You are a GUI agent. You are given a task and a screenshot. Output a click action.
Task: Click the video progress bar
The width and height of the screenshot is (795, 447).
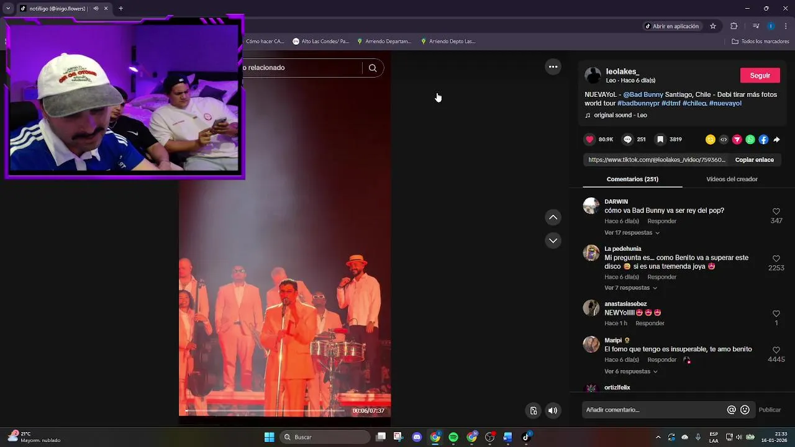(x=265, y=410)
